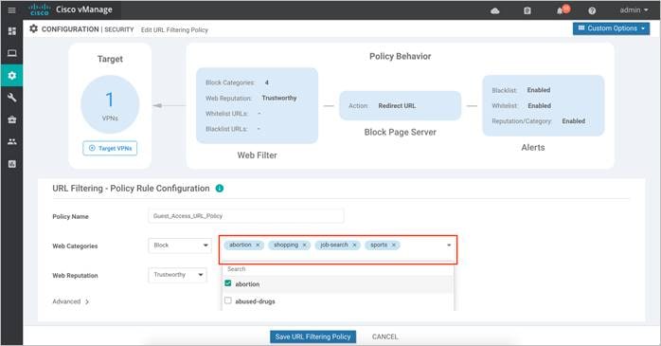View alarm notifications bell
The width and height of the screenshot is (661, 346).
coord(562,10)
